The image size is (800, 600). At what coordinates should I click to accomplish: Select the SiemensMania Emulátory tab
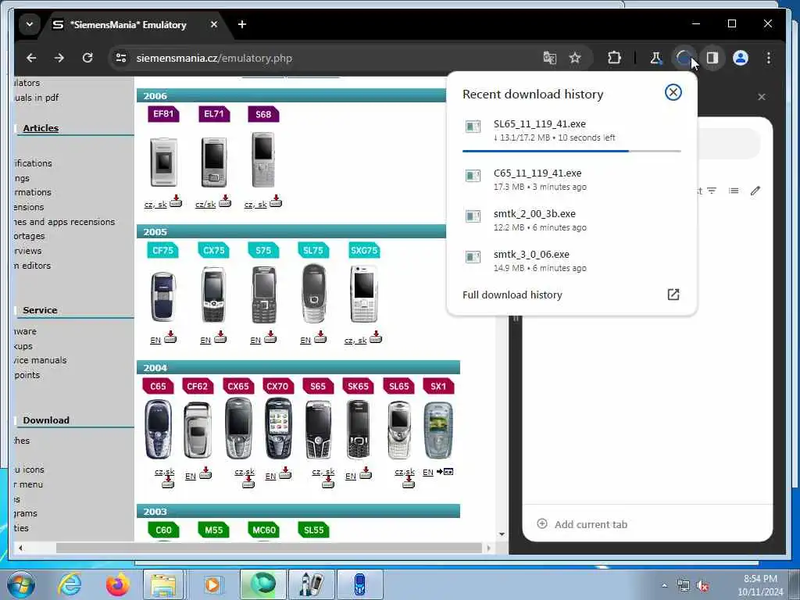[x=127, y=24]
